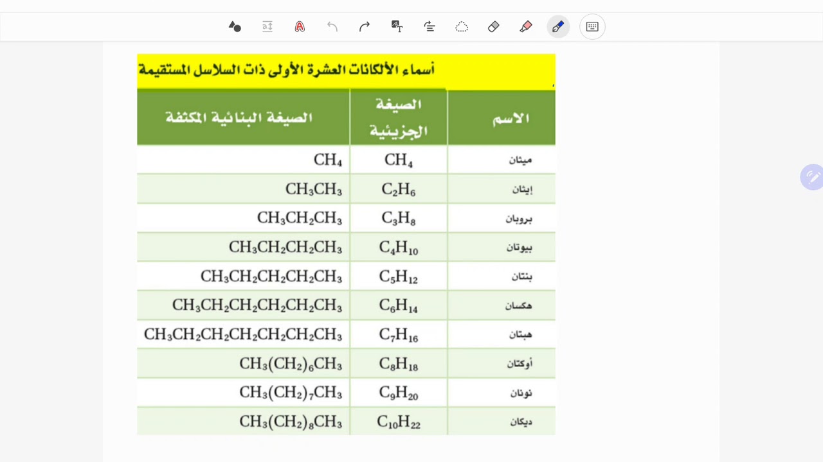823x462 pixels.
Task: Select the highlighter tool
Action: point(526,26)
